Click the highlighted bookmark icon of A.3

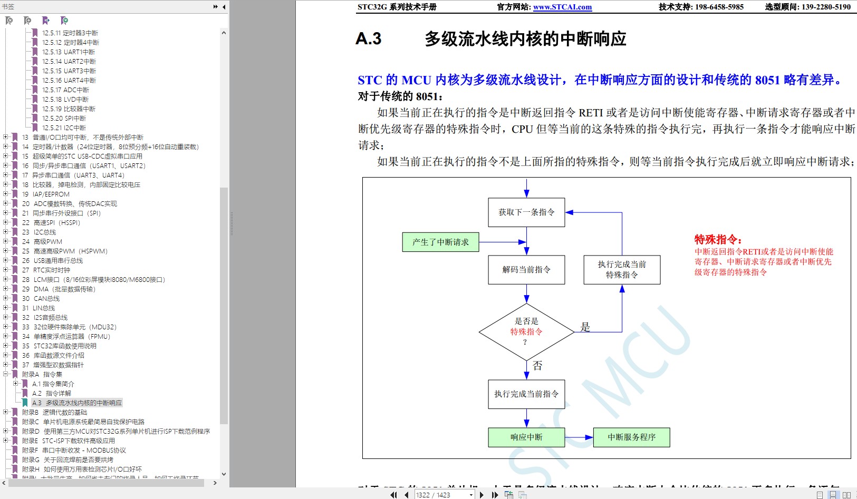(25, 403)
